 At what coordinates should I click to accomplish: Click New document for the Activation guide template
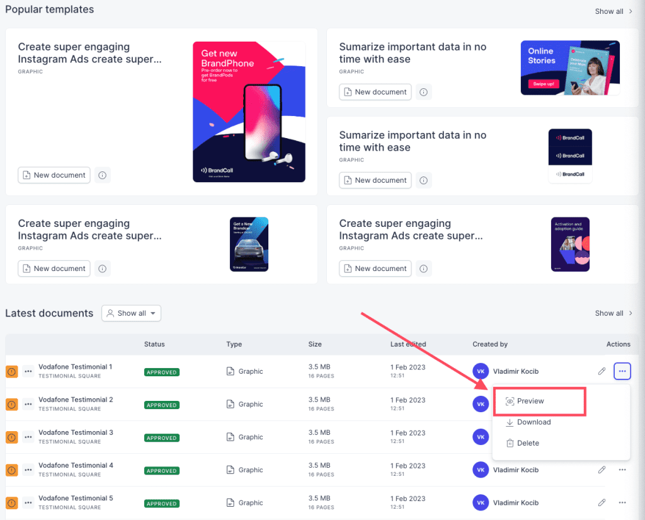(x=375, y=269)
